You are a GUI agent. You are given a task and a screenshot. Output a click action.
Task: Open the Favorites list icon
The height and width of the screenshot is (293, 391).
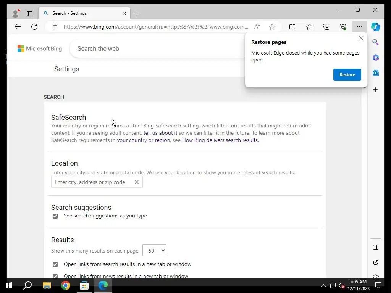click(x=309, y=27)
